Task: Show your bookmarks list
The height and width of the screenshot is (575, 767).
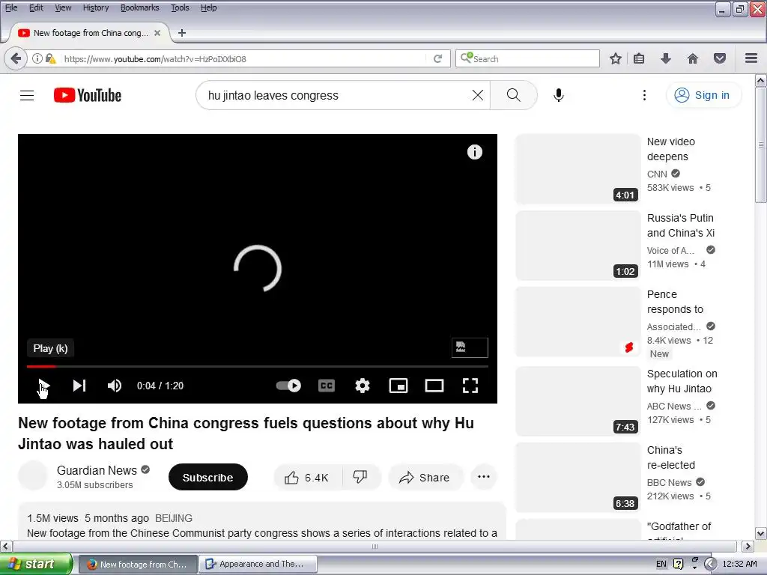Action: 639,58
